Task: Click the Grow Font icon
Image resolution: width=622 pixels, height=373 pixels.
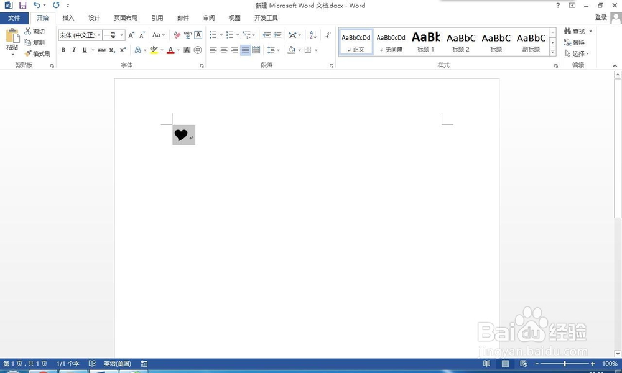Action: (131, 35)
